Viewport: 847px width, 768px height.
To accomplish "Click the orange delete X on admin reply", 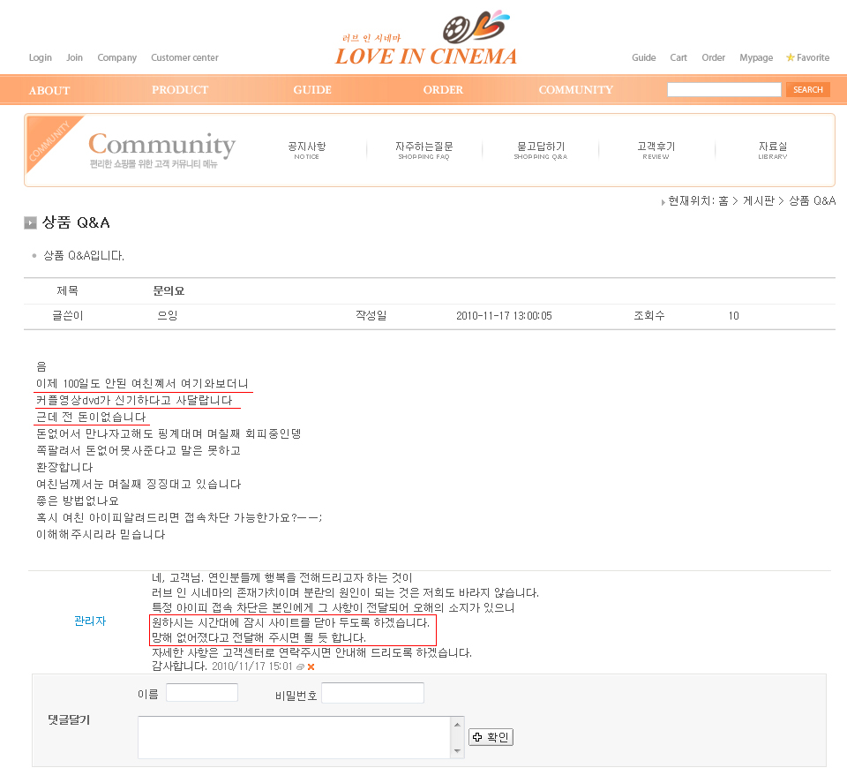I will coord(311,666).
